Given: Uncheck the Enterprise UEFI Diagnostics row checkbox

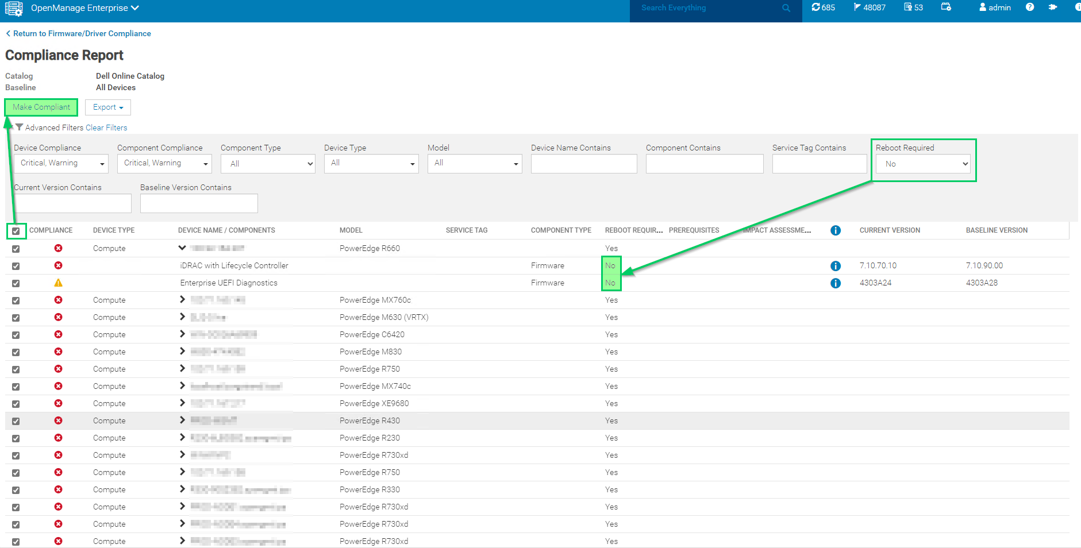Looking at the screenshot, I should tap(16, 283).
